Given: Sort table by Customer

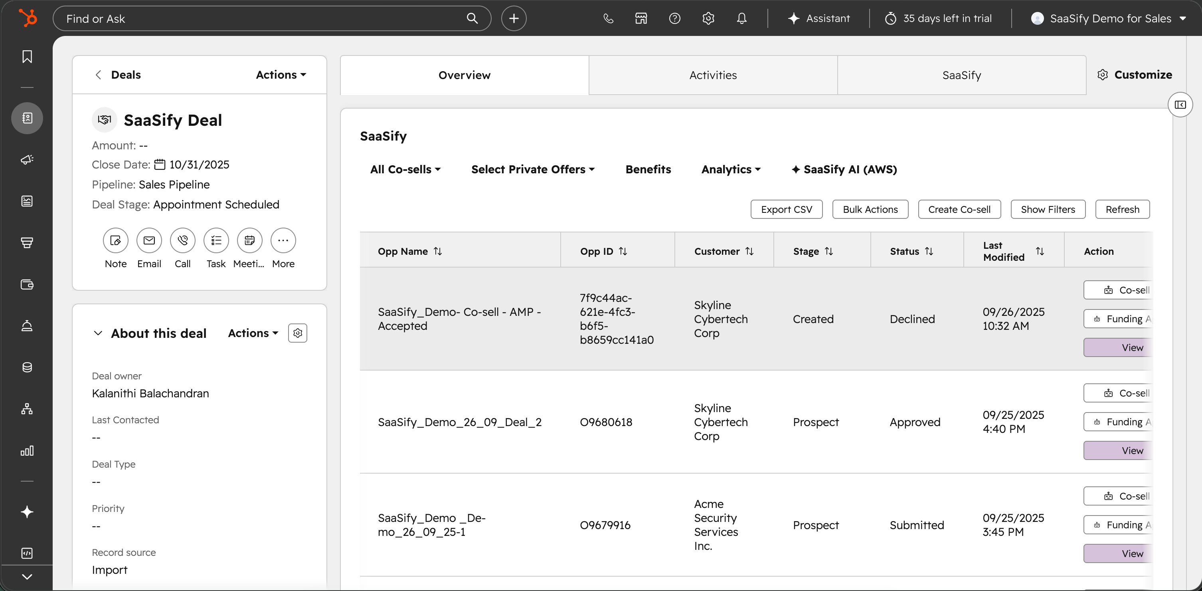Looking at the screenshot, I should click(749, 251).
